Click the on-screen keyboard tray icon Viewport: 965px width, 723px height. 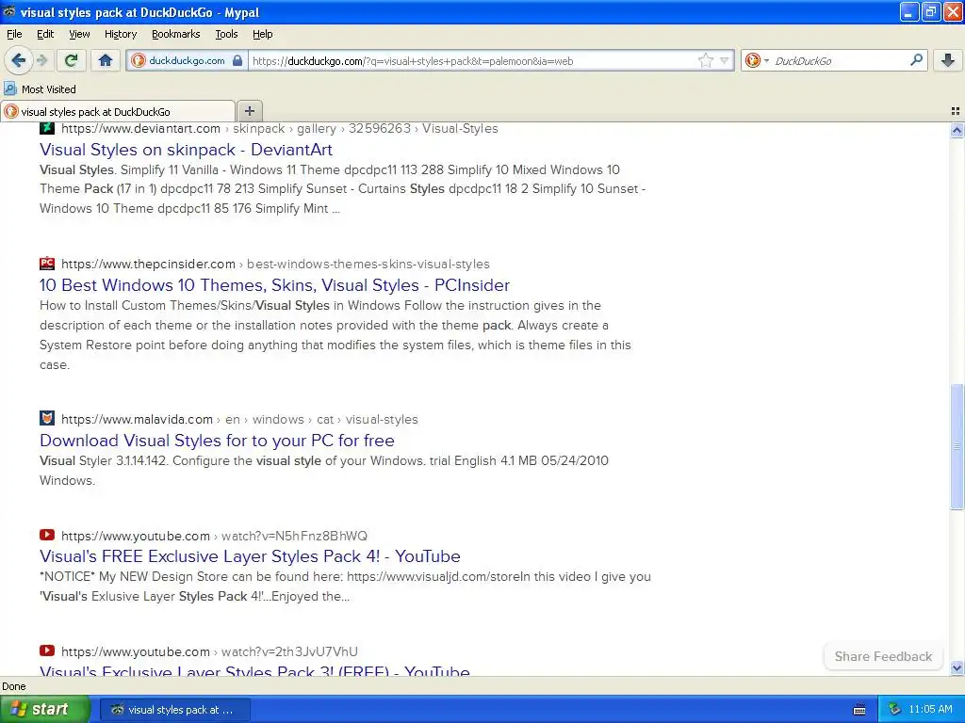(x=859, y=710)
